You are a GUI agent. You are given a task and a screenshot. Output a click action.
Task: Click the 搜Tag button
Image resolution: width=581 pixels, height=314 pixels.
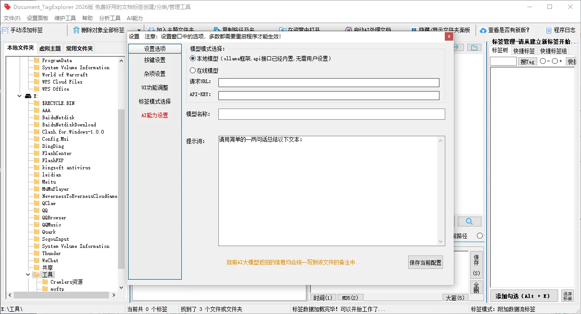527,62
